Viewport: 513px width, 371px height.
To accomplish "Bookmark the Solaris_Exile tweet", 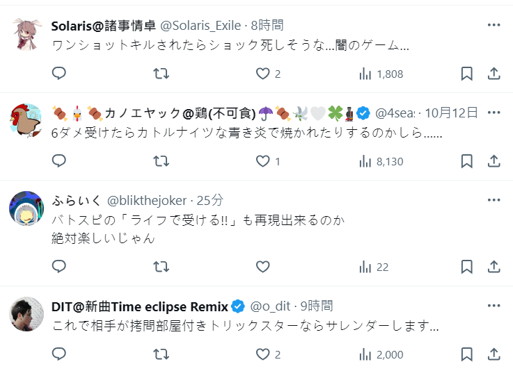I will tap(467, 74).
